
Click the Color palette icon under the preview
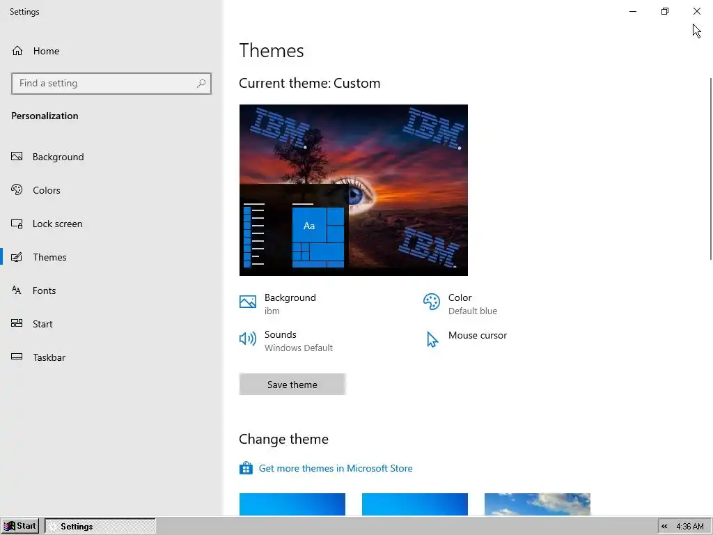(x=432, y=302)
